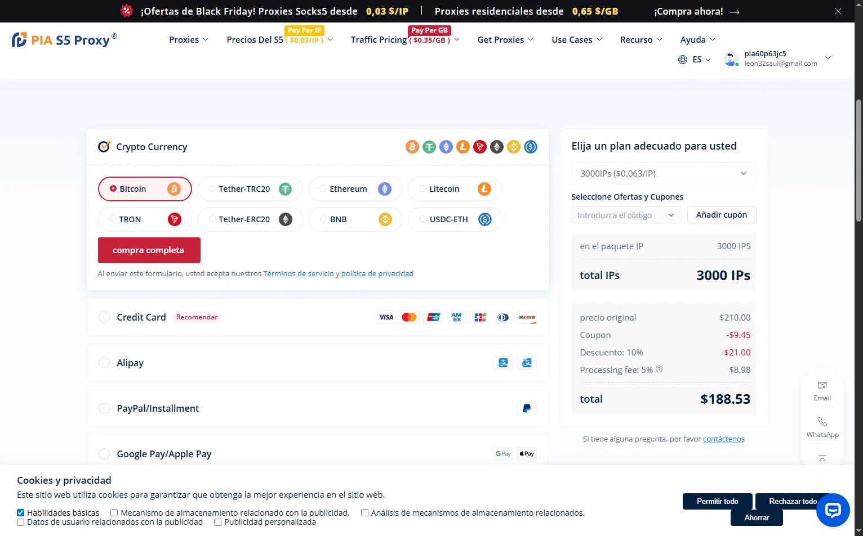Viewport: 863px width, 536px height.
Task: Click the Black Friday percent badge icon
Action: point(127,11)
